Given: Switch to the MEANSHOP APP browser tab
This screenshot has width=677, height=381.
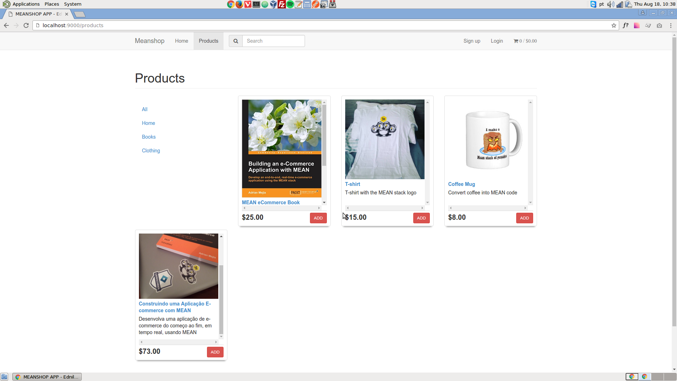Looking at the screenshot, I should (38, 14).
